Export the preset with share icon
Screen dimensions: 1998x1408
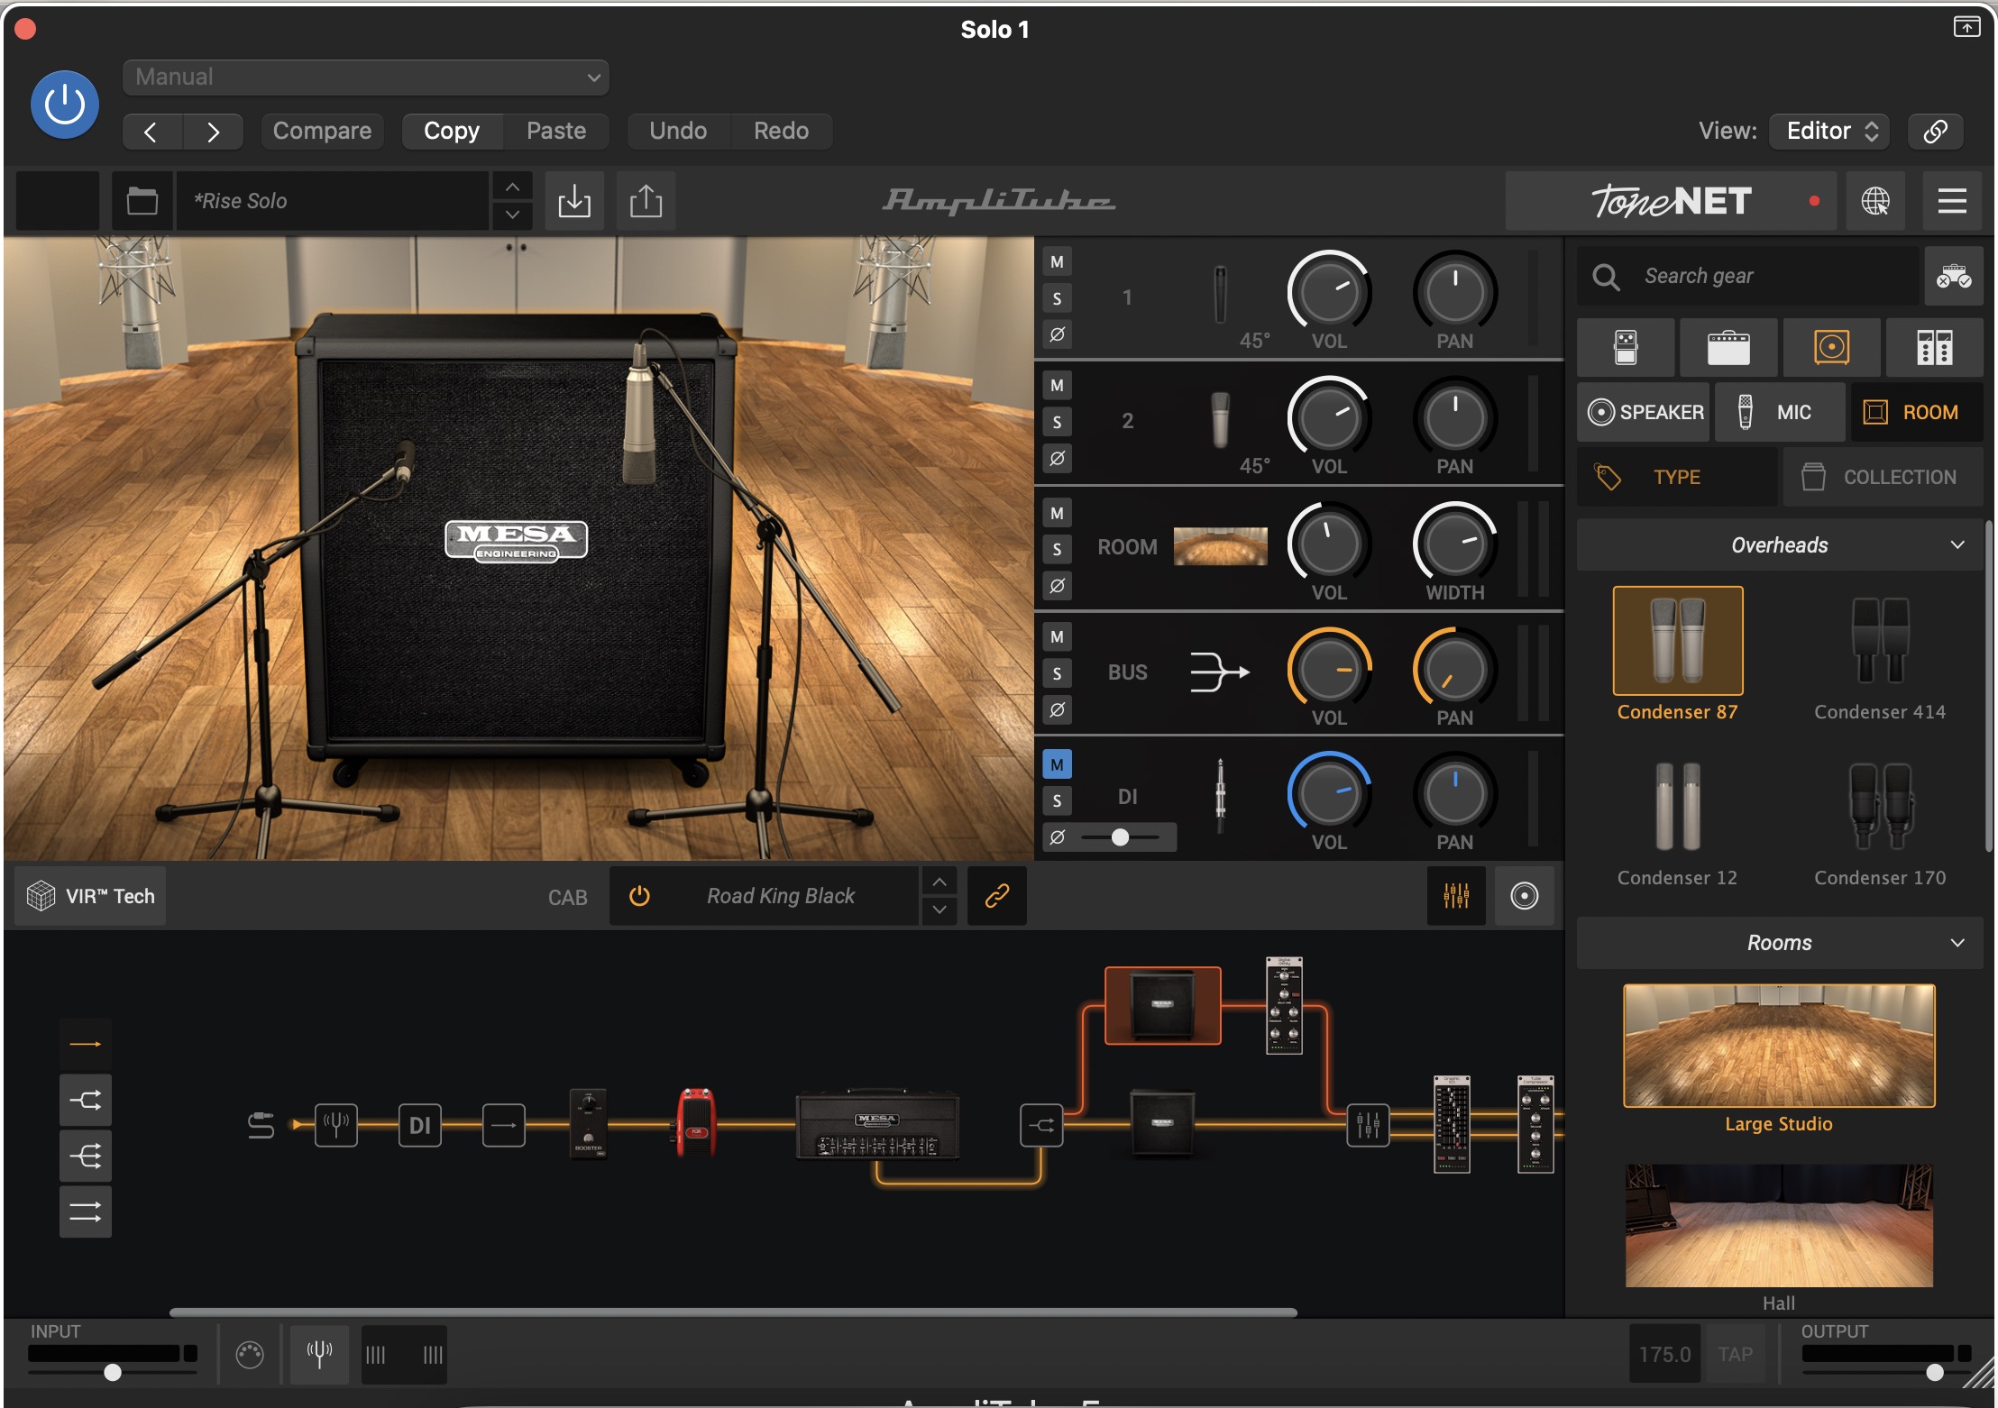coord(646,200)
